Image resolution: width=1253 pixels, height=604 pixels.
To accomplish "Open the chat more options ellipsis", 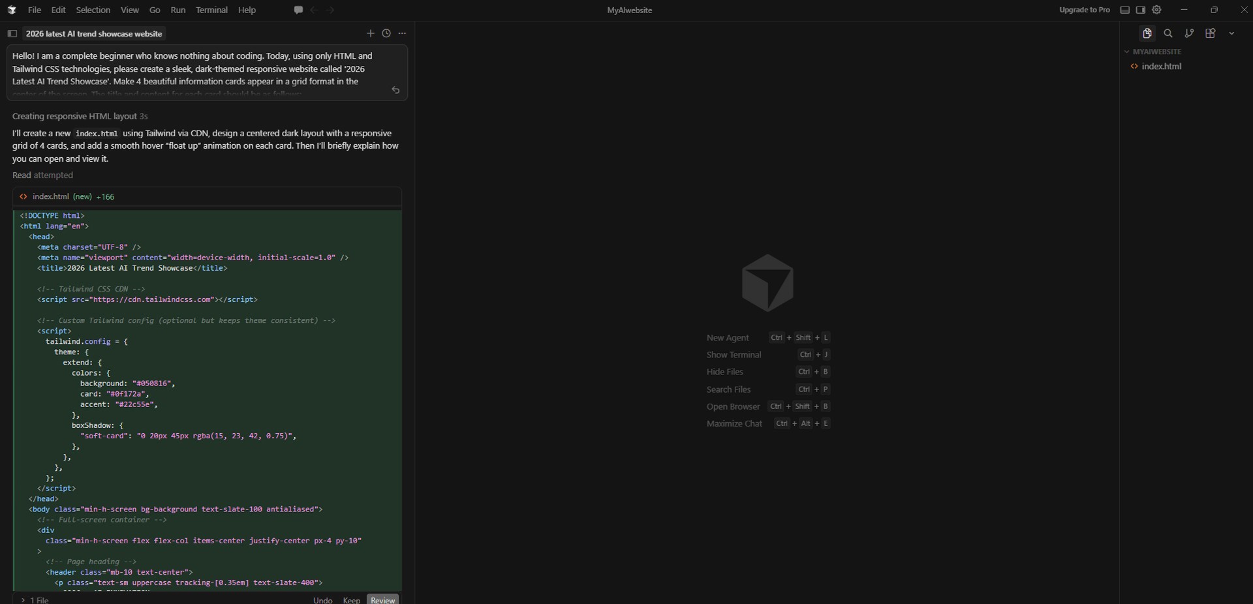I will (403, 33).
